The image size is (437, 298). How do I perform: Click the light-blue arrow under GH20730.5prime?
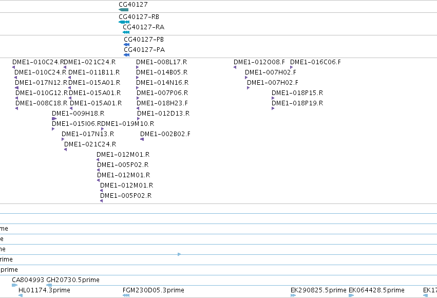point(49,285)
